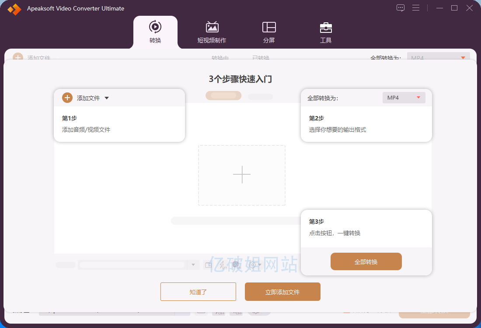This screenshot has height=328, width=481.
Task: Maximize the Apeaksoft window
Action: tap(454, 8)
